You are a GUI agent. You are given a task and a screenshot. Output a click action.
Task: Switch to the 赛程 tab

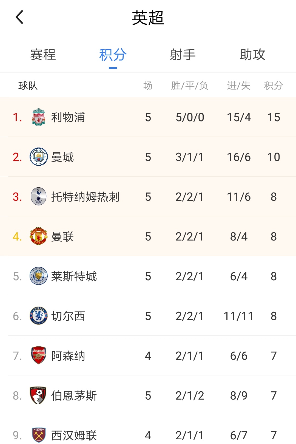pos(43,55)
